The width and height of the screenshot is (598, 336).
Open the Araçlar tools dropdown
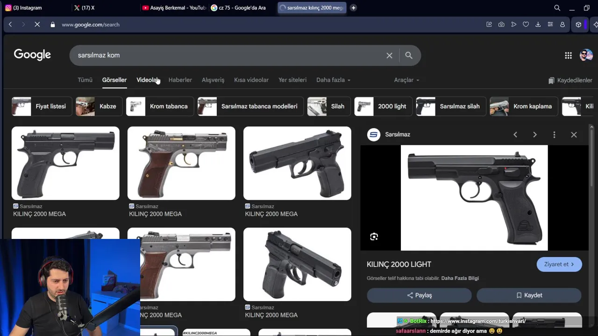tap(406, 80)
